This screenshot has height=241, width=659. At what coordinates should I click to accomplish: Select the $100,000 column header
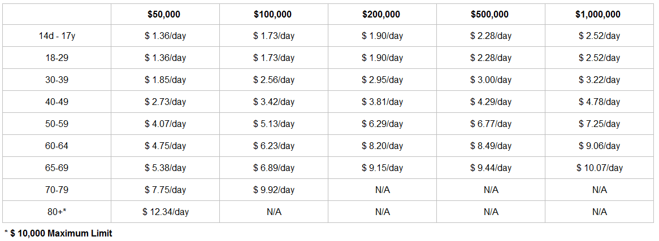tap(273, 14)
